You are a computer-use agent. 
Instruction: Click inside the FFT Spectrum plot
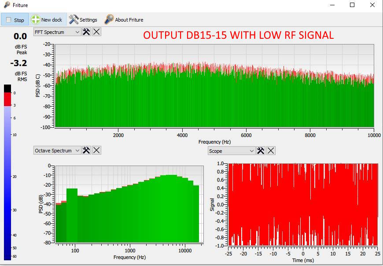(214, 85)
